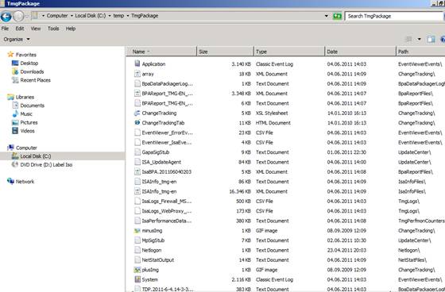Click the Desktop icon in Favorites
The image size is (445, 292).
pos(15,63)
